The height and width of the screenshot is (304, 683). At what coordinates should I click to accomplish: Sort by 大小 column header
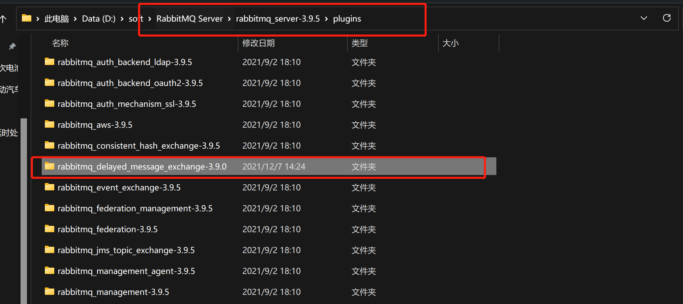pyautogui.click(x=450, y=43)
